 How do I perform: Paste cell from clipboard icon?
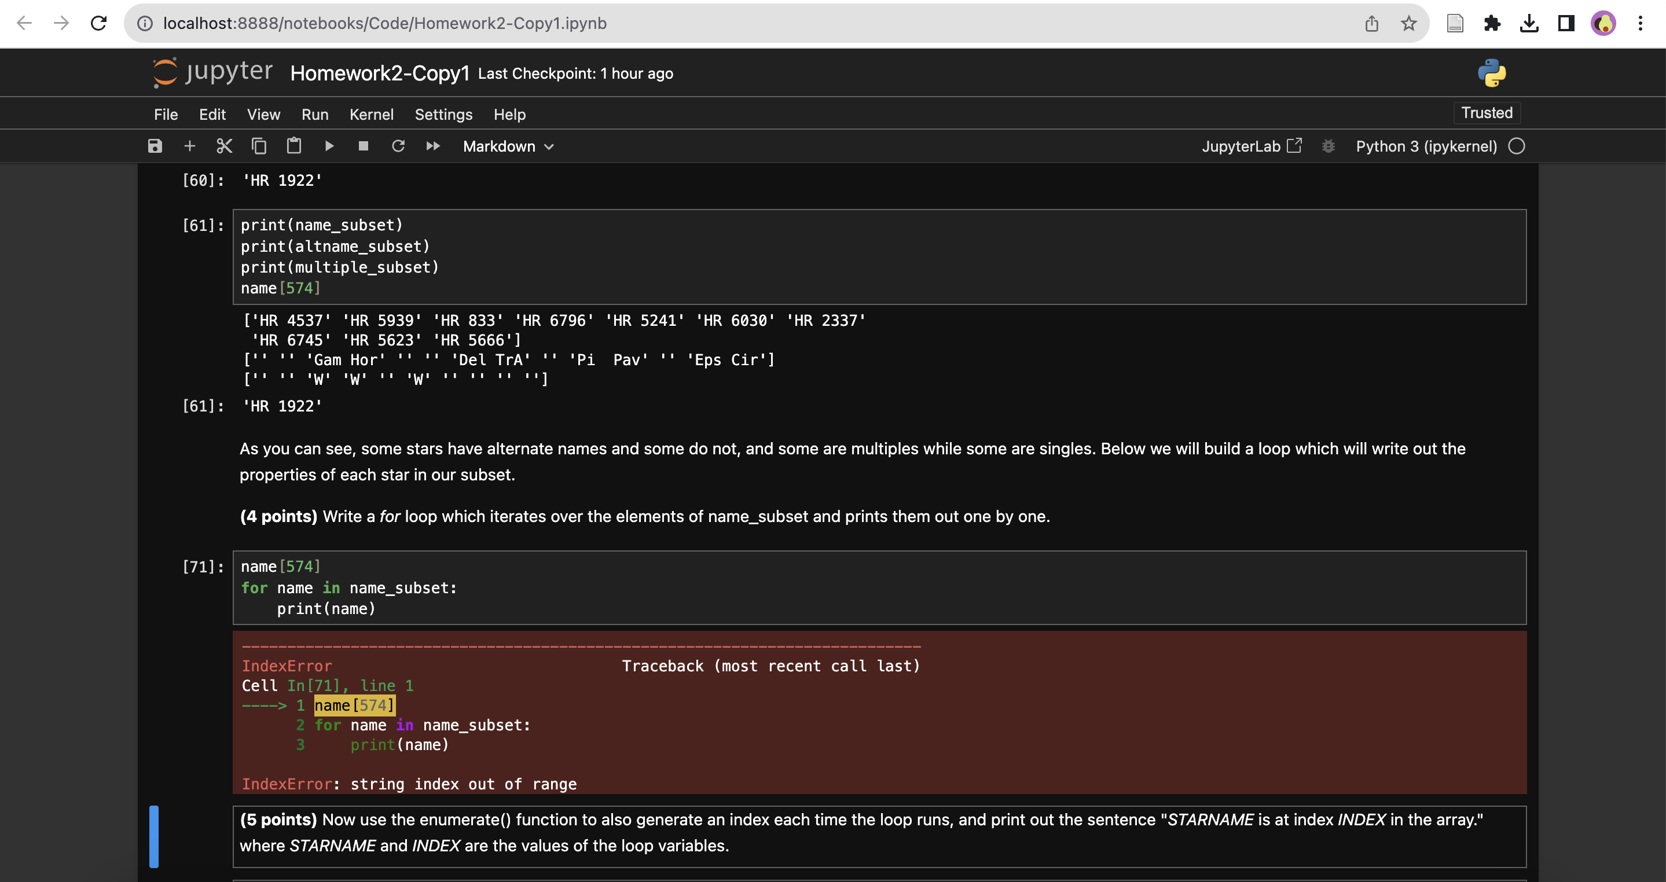pyautogui.click(x=293, y=146)
